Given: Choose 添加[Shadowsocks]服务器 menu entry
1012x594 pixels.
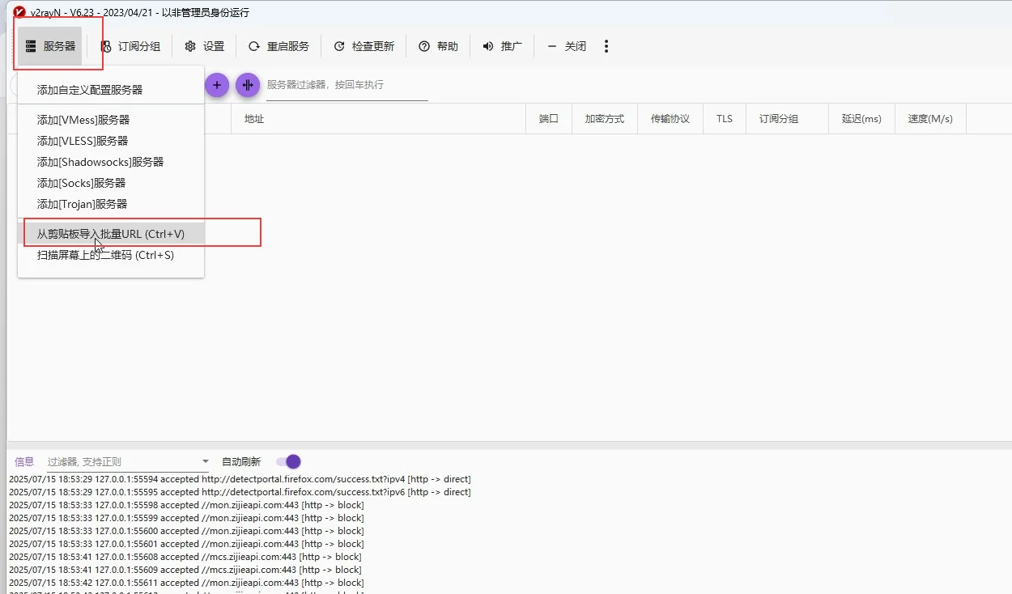Looking at the screenshot, I should coord(100,162).
